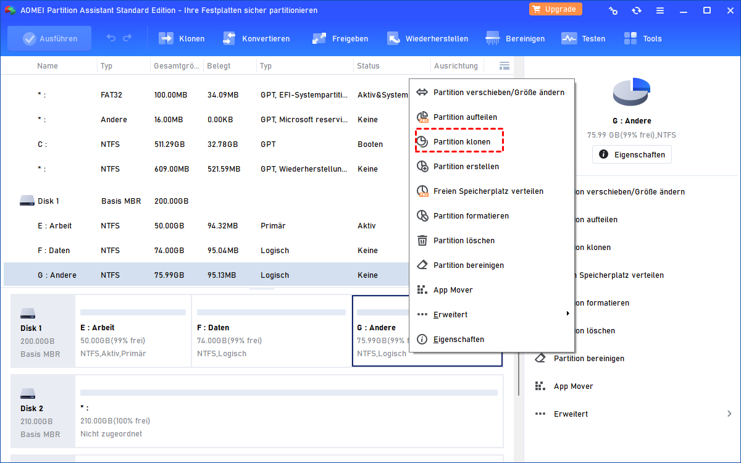Select the Disk 1 Basis MBR row

click(206, 201)
